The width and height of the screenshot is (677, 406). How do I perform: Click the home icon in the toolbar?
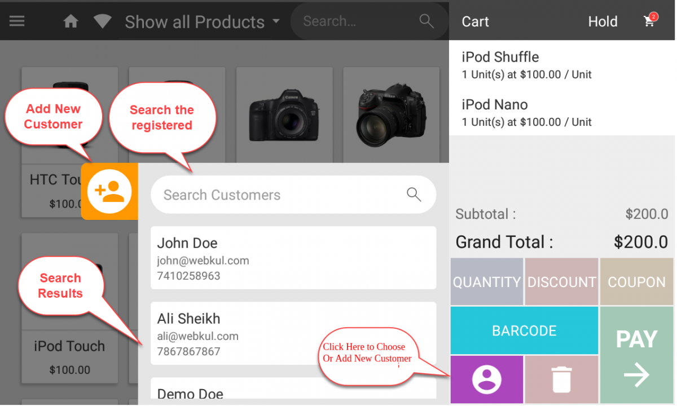pos(71,21)
